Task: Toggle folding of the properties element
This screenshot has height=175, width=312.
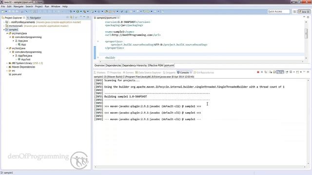Action: click(x=98, y=41)
